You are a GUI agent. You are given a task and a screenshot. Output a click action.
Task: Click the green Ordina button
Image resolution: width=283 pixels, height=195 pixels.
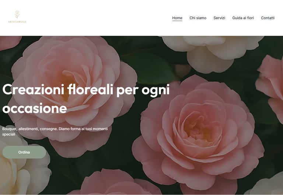pos(24,152)
